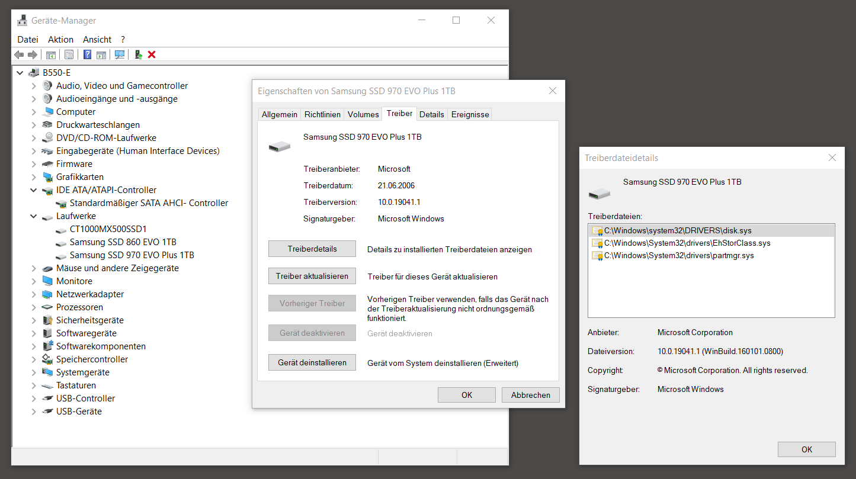Click the drive icon in the Treiberdateidetails window
The image size is (856, 479).
coord(599,194)
